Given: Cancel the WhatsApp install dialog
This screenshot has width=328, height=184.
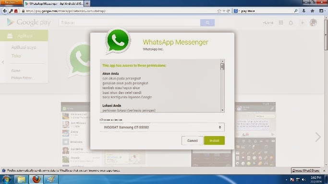Looking at the screenshot, I should coord(192,140).
